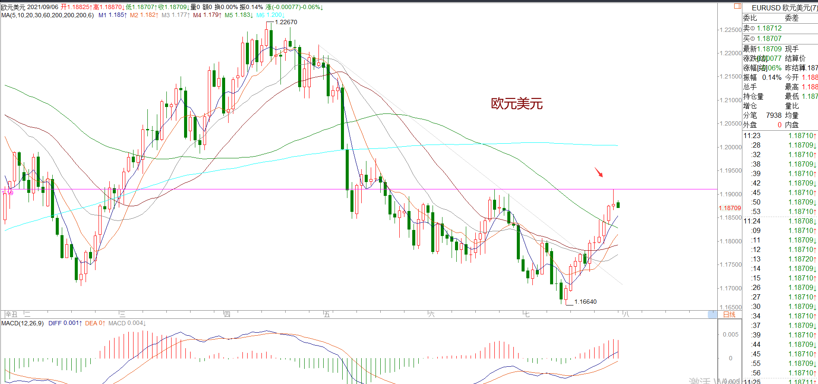The width and height of the screenshot is (818, 384).
Task: Select the 11:23 tick row
Action: pyautogui.click(x=780, y=135)
